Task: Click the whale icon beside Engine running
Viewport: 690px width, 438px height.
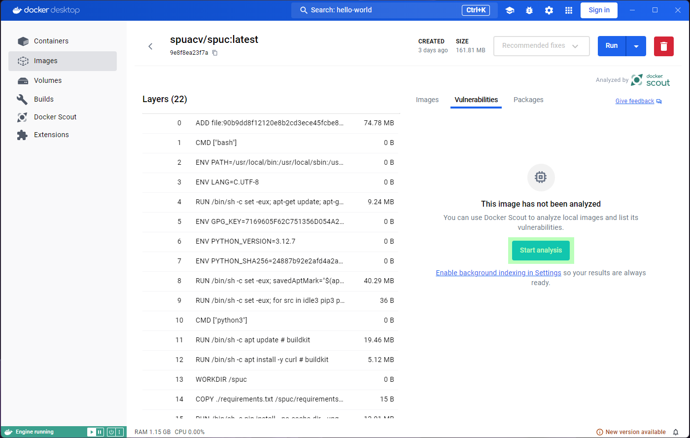Action: tap(8, 432)
